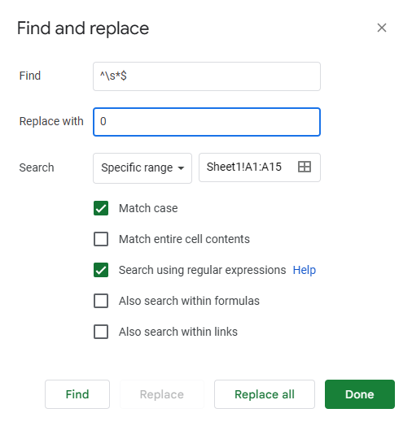Click the Find button at bottom

coord(77,394)
